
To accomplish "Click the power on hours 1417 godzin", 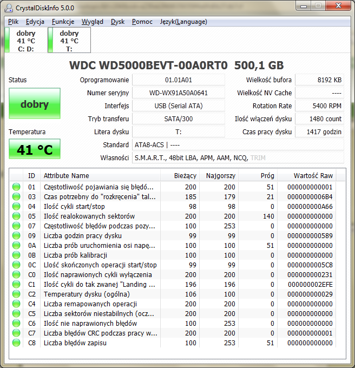I will (x=320, y=132).
